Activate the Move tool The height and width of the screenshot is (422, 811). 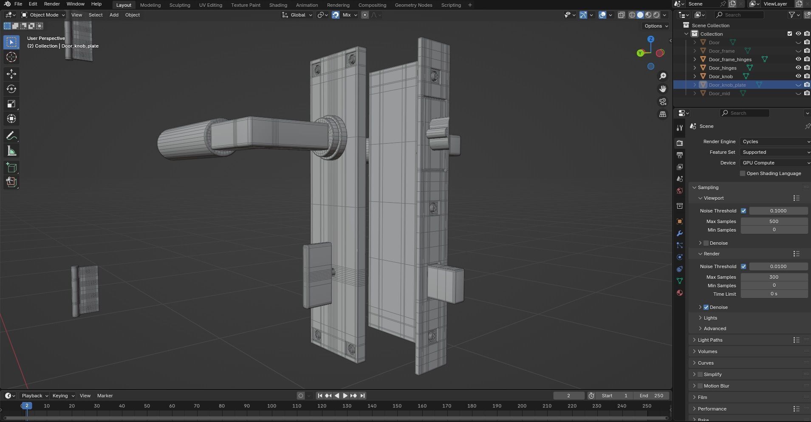[x=11, y=74]
